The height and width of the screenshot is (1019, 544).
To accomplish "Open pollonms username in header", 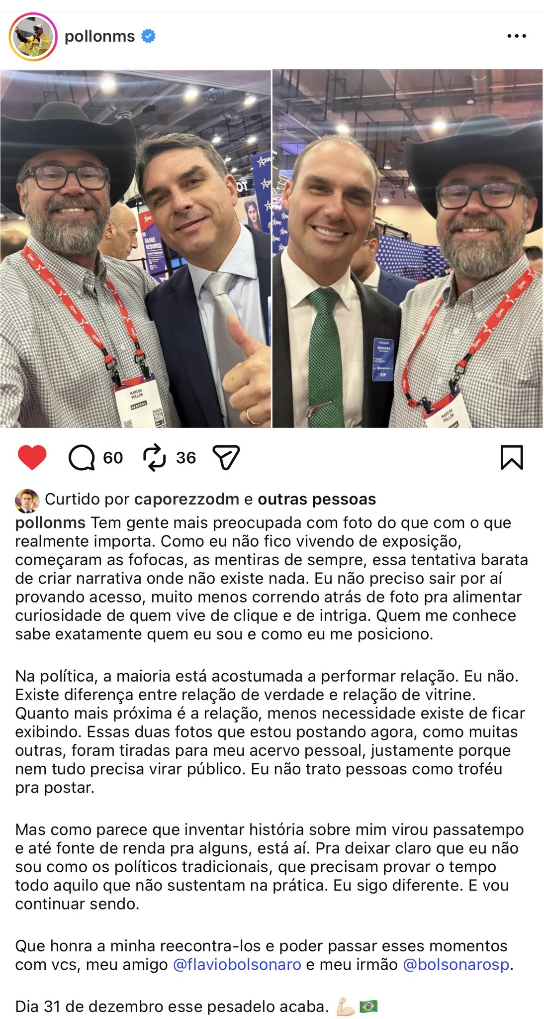I will tap(99, 36).
